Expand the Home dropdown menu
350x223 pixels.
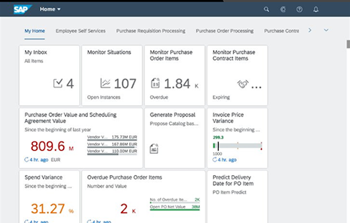point(50,9)
